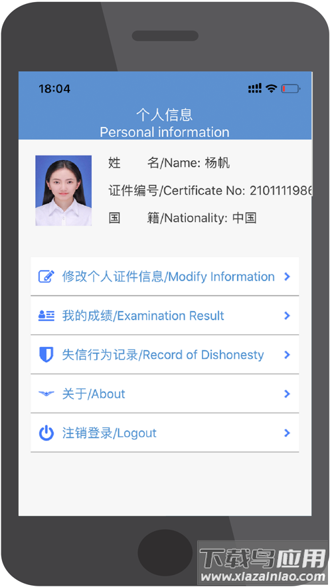Click the shield icon for Record of Dishonesty

tap(46, 354)
